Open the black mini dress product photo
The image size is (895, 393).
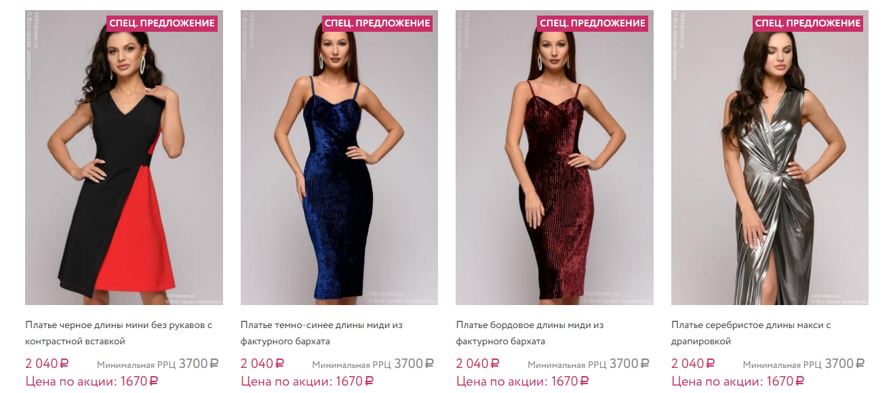coord(124,158)
